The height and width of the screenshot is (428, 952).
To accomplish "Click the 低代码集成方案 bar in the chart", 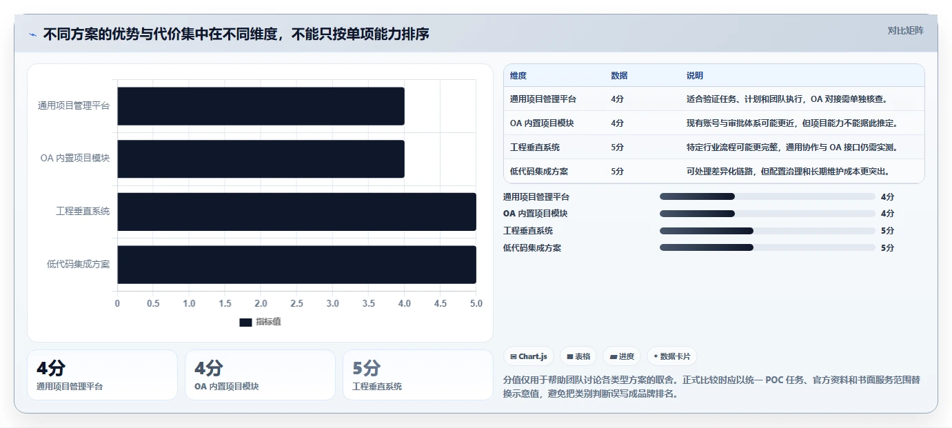I will click(296, 265).
